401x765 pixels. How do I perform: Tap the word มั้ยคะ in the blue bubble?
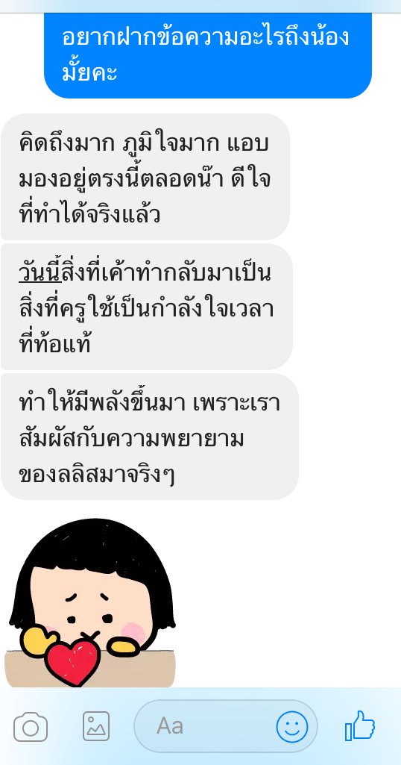coord(89,72)
